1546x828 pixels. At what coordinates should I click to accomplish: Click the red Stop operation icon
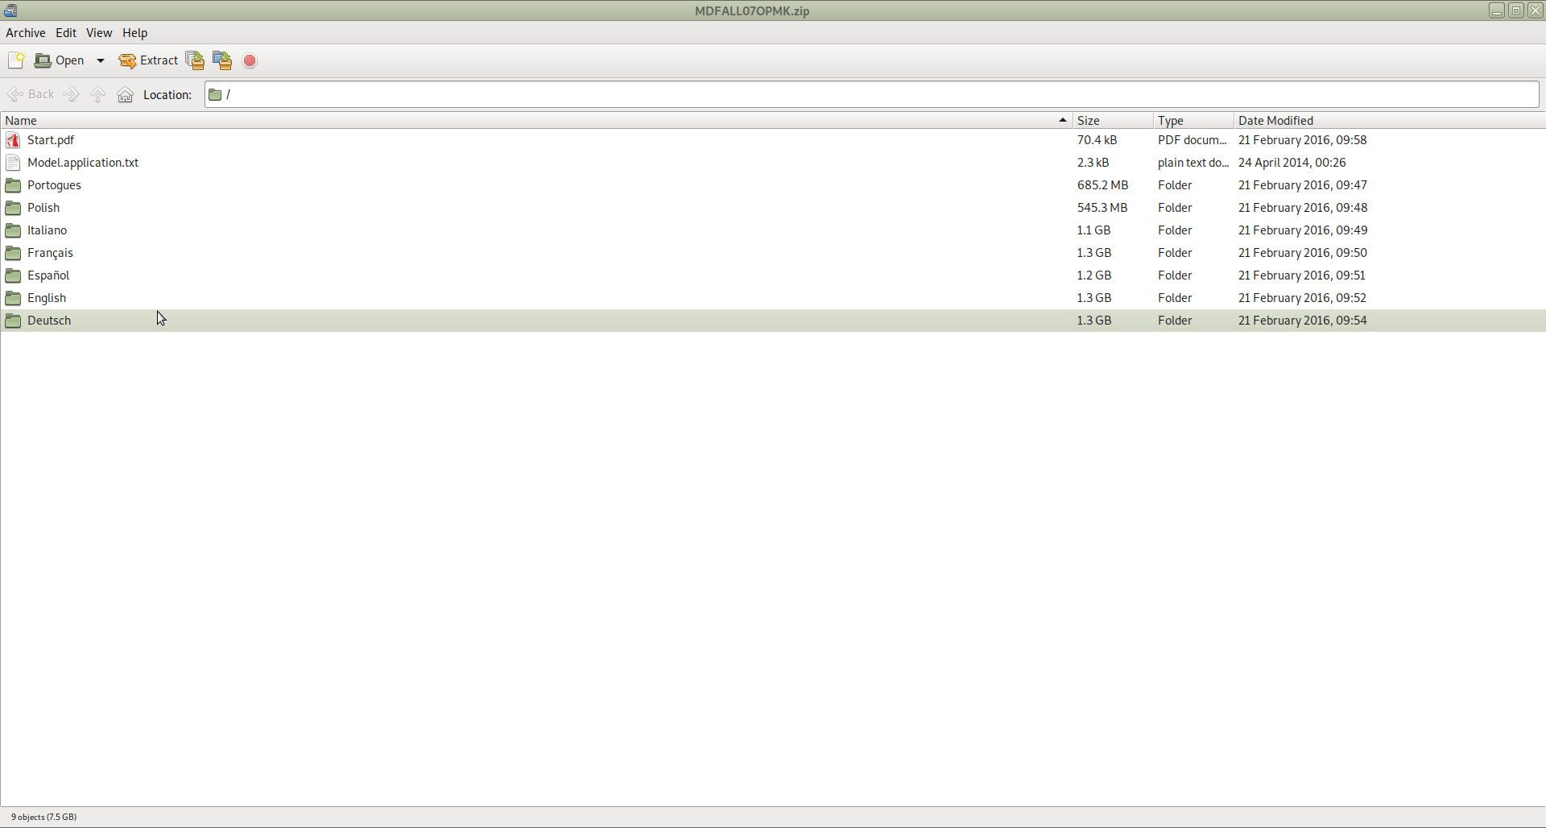click(250, 61)
